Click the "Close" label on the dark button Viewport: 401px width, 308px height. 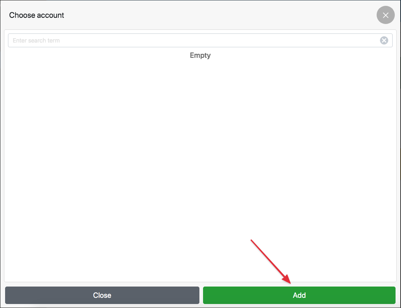pyautogui.click(x=102, y=295)
